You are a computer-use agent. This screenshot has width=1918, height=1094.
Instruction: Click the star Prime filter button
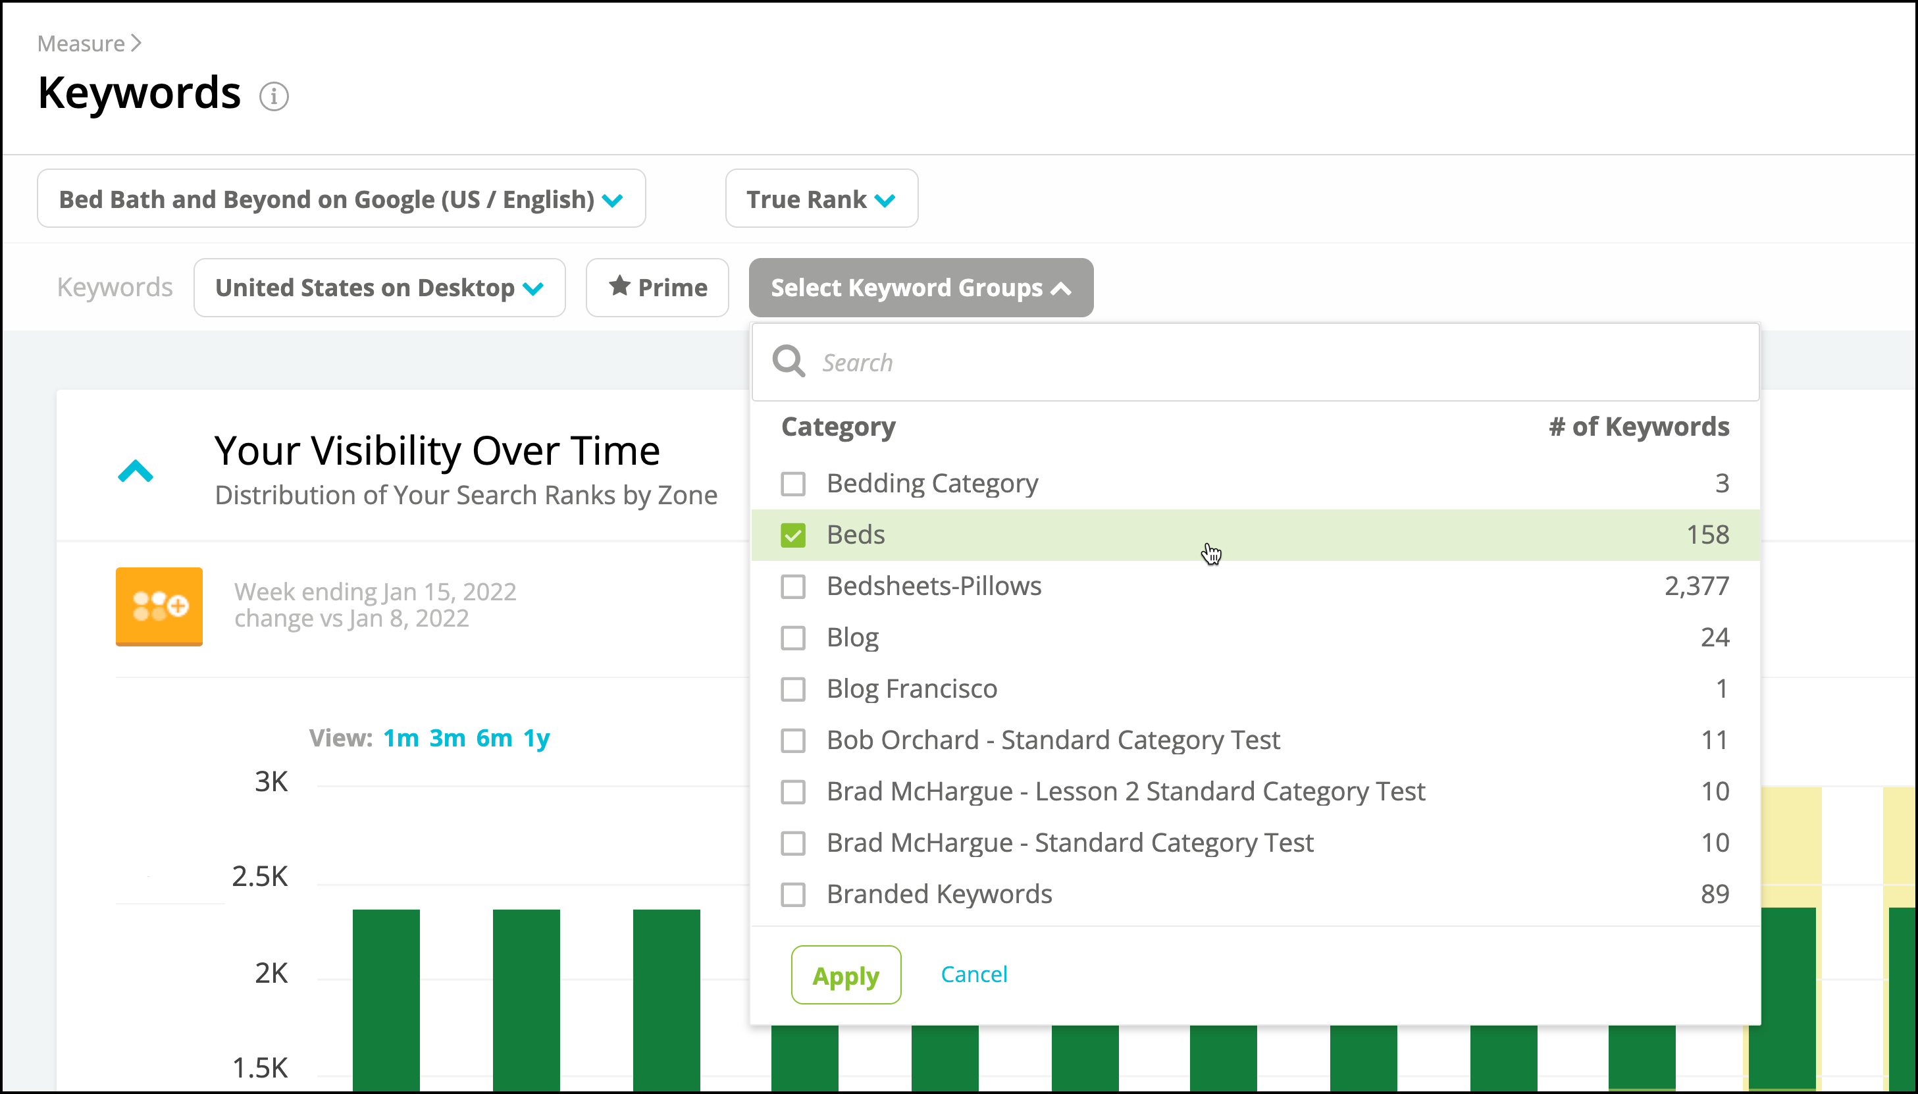tap(658, 288)
